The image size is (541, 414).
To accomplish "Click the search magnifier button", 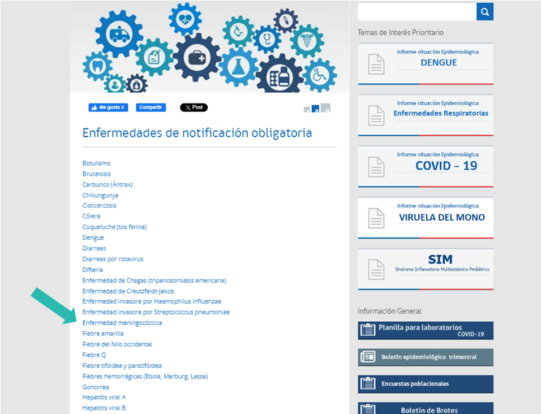I will [485, 12].
